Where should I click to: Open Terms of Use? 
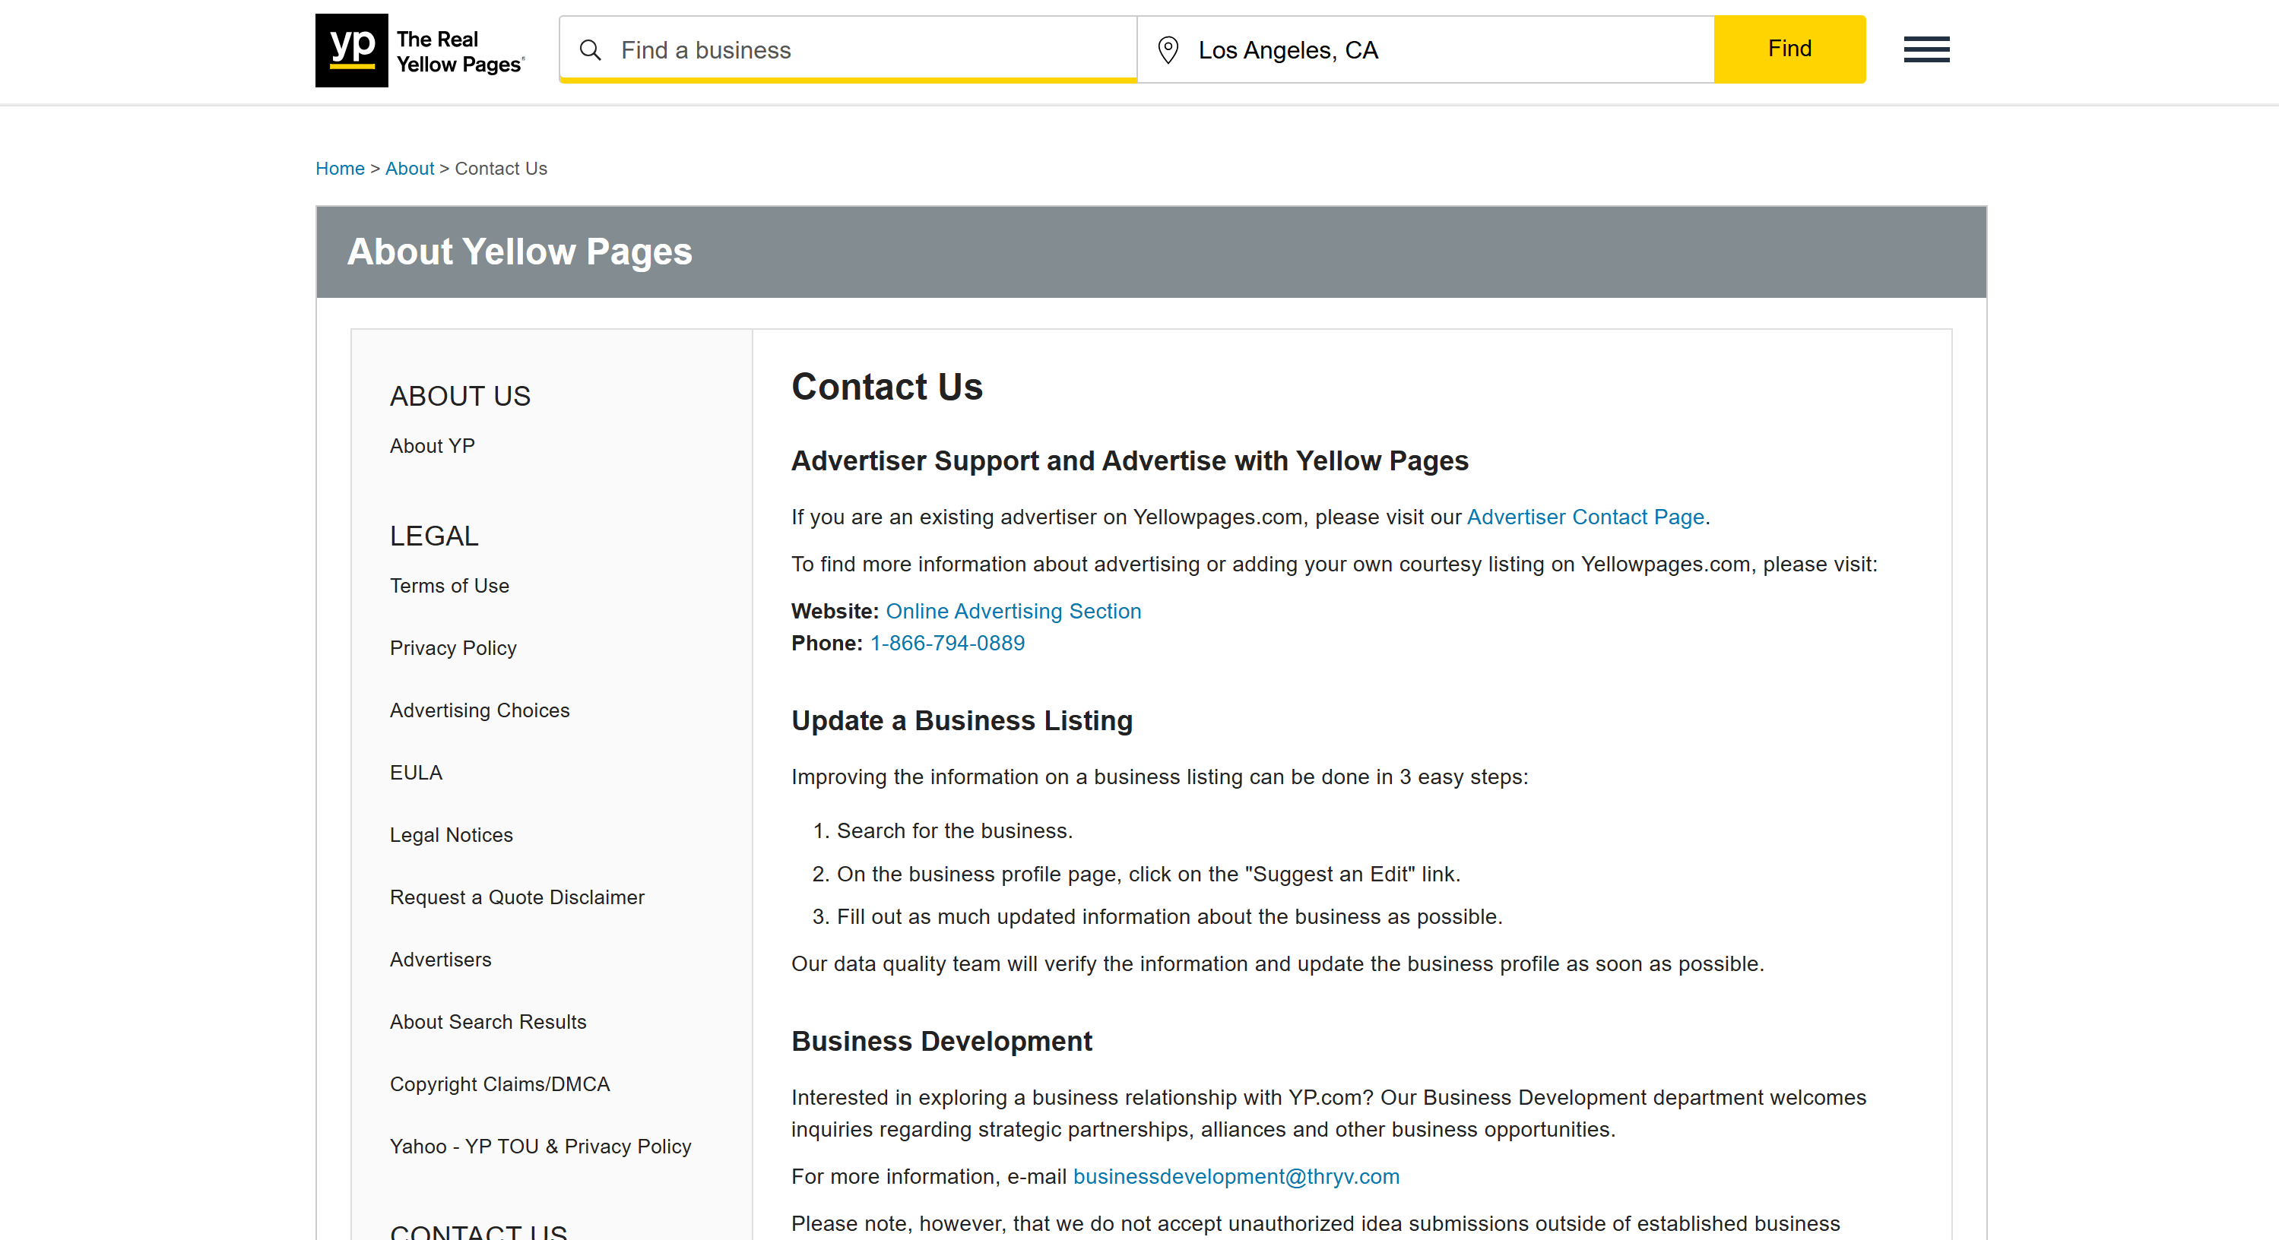pyautogui.click(x=449, y=586)
